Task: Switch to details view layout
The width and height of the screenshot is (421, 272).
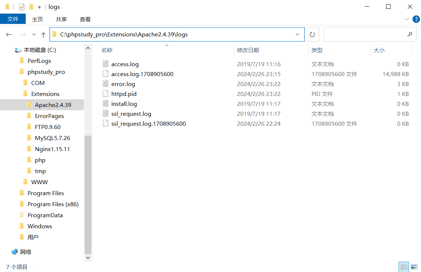Action: click(404, 267)
